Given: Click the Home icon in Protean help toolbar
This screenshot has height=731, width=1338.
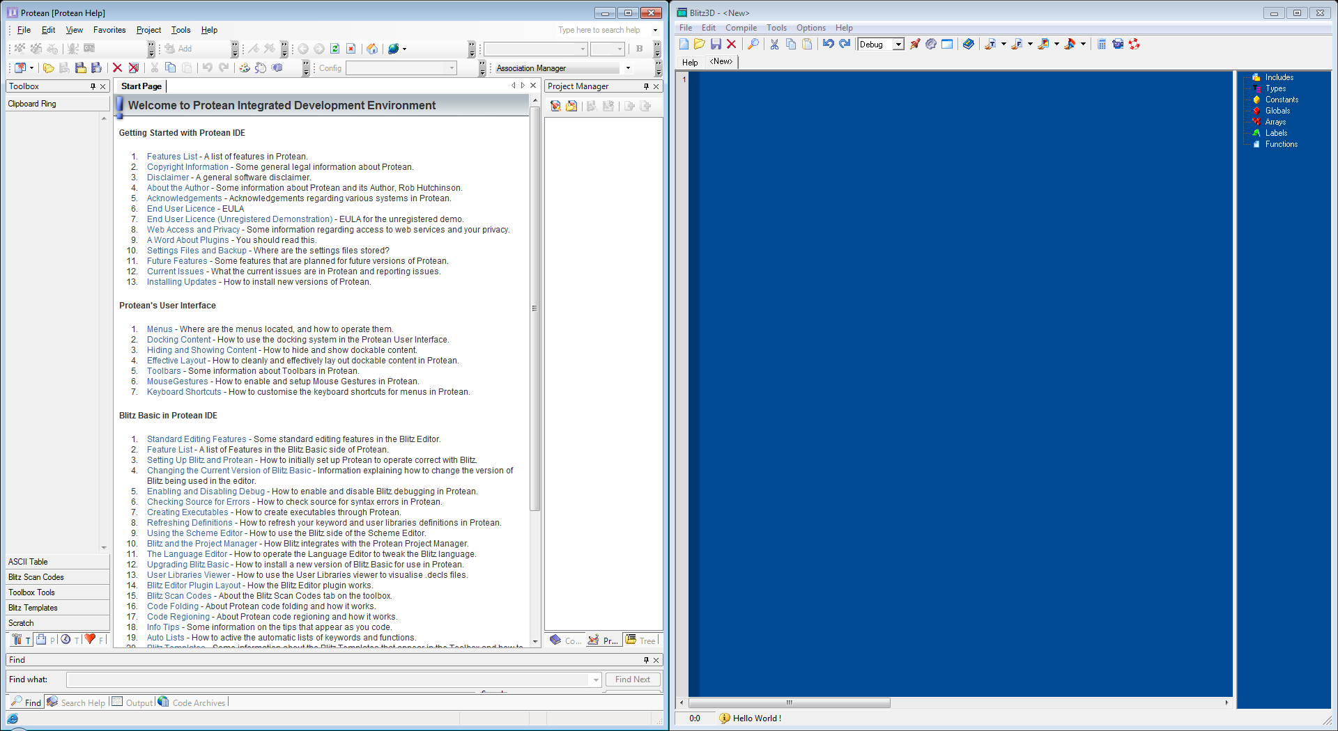Looking at the screenshot, I should pos(372,49).
